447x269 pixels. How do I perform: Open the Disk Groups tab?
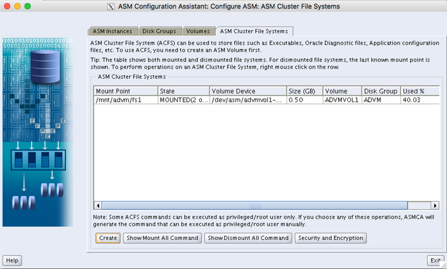[x=159, y=31]
